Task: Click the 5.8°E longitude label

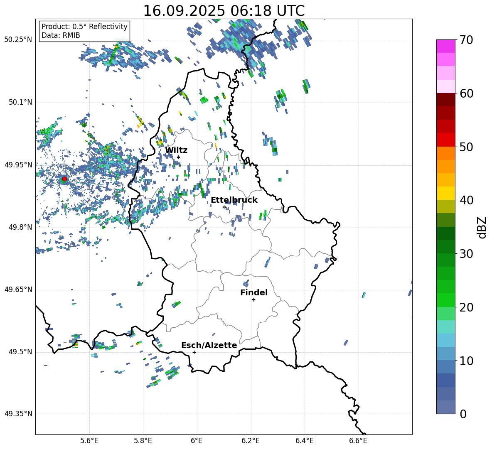Action: pyautogui.click(x=143, y=441)
